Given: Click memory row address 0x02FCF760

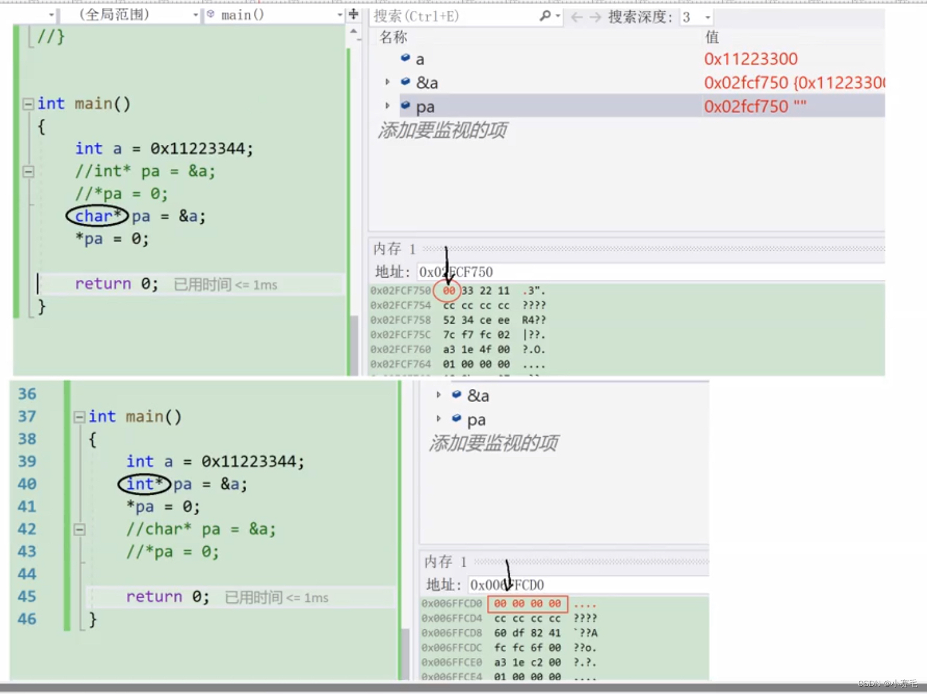Looking at the screenshot, I should [x=400, y=349].
